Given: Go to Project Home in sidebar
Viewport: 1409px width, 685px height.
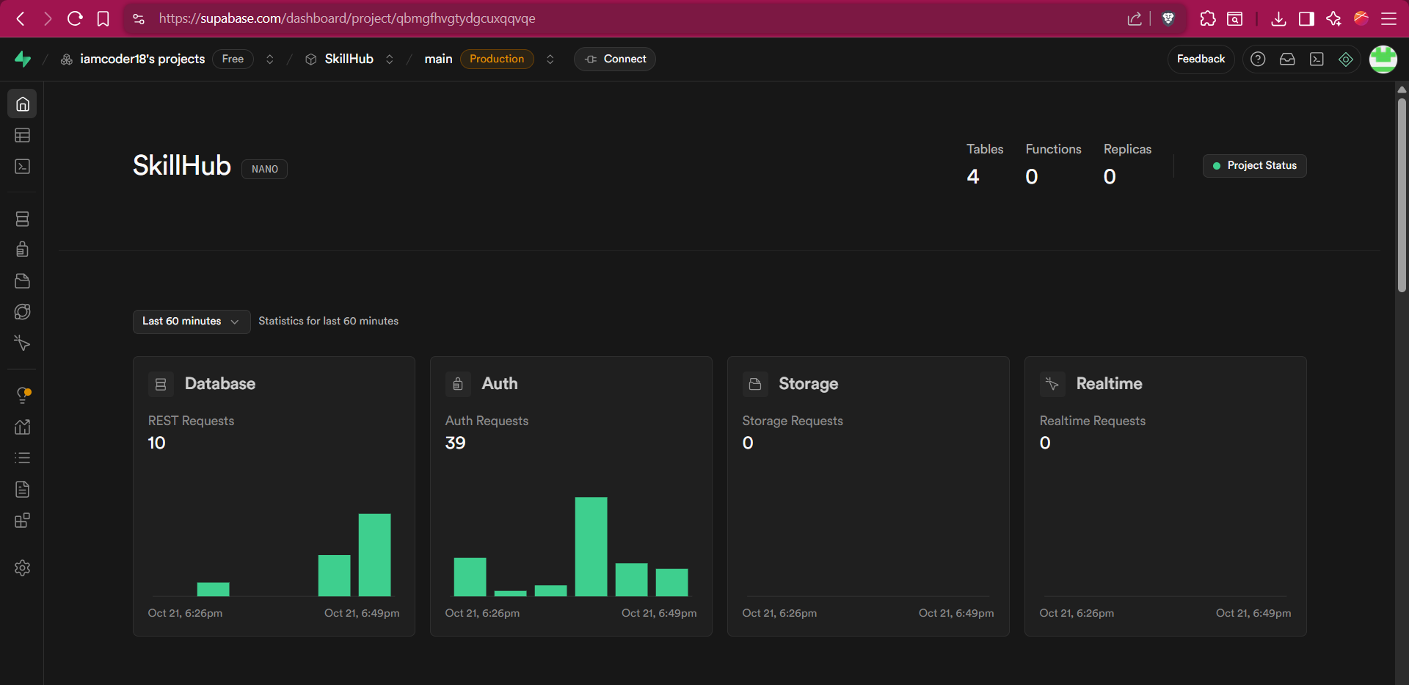Looking at the screenshot, I should 23,104.
